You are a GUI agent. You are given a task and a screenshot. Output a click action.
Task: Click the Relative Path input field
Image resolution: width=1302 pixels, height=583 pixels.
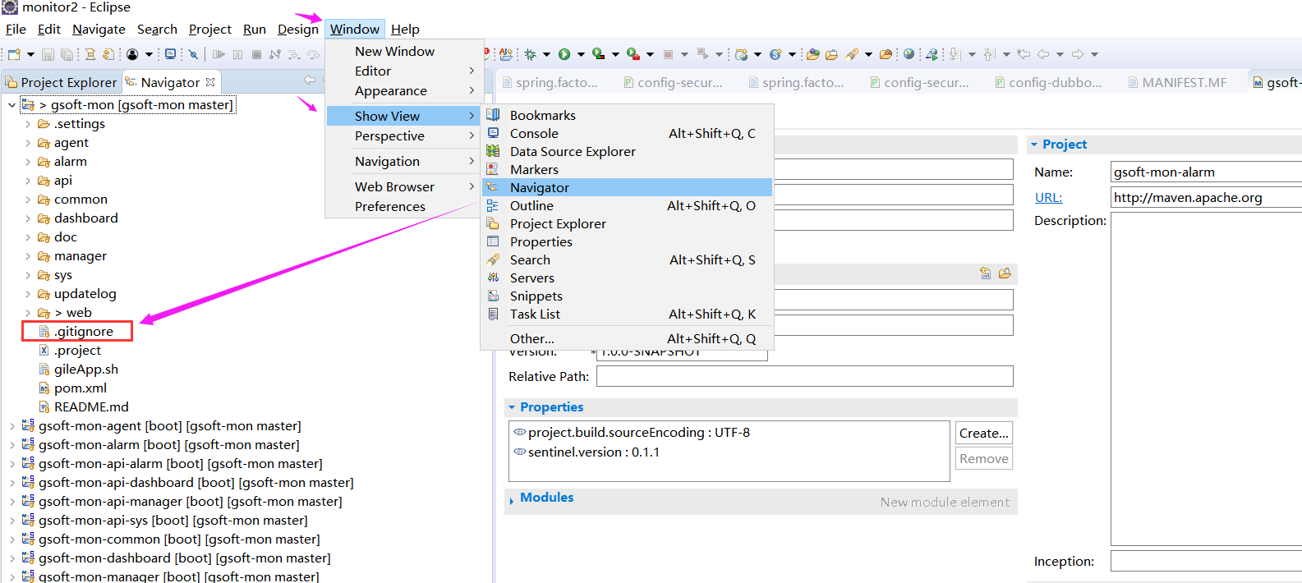pyautogui.click(x=804, y=376)
